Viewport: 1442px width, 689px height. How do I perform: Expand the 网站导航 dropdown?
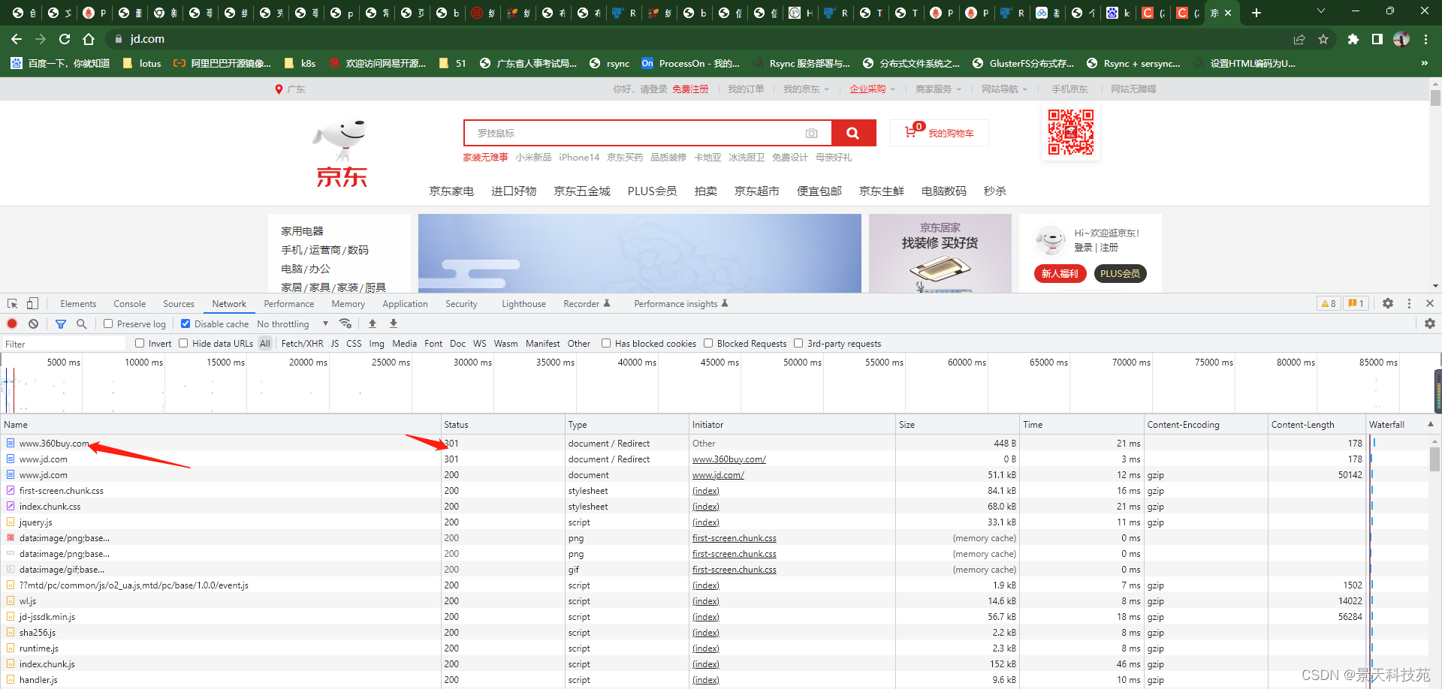pos(1005,89)
